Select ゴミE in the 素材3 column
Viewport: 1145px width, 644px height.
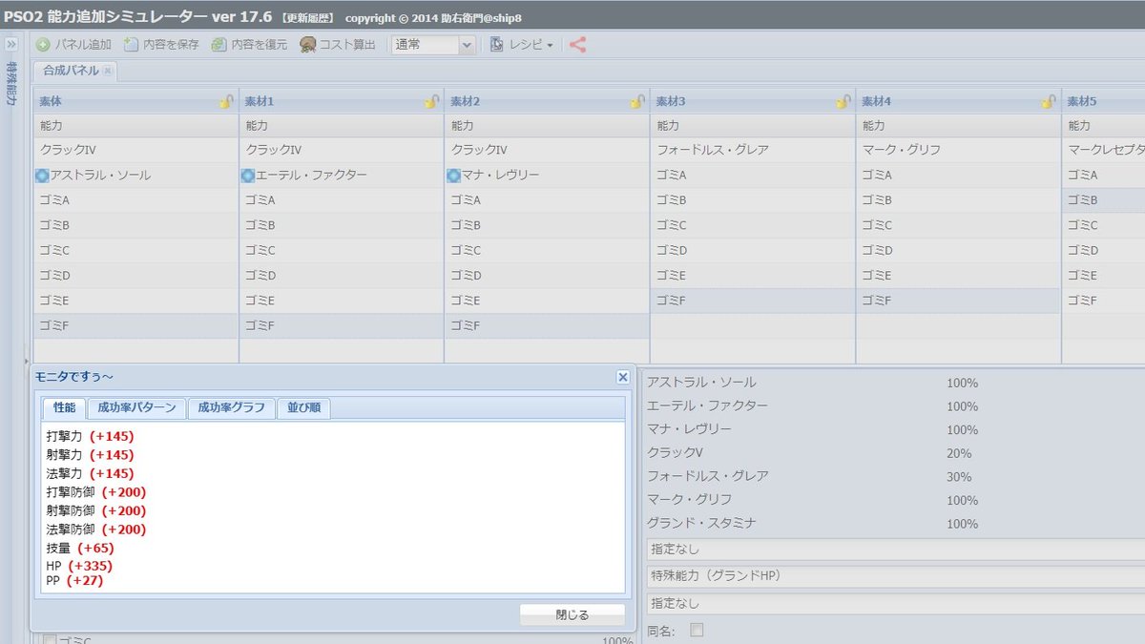pyautogui.click(x=753, y=276)
